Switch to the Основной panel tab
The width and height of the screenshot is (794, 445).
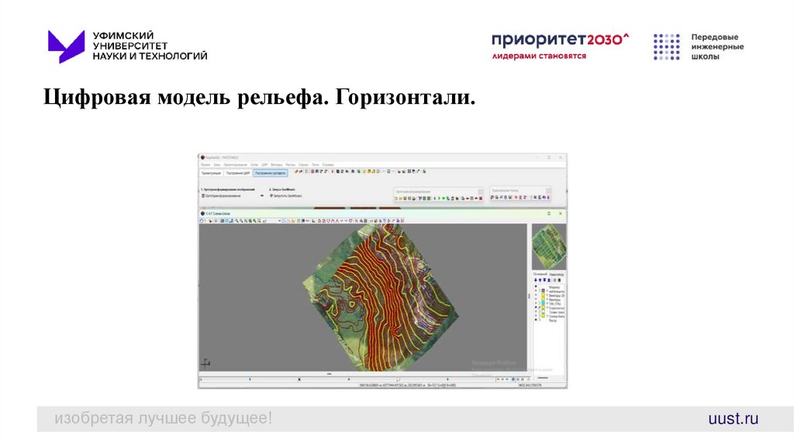click(540, 274)
